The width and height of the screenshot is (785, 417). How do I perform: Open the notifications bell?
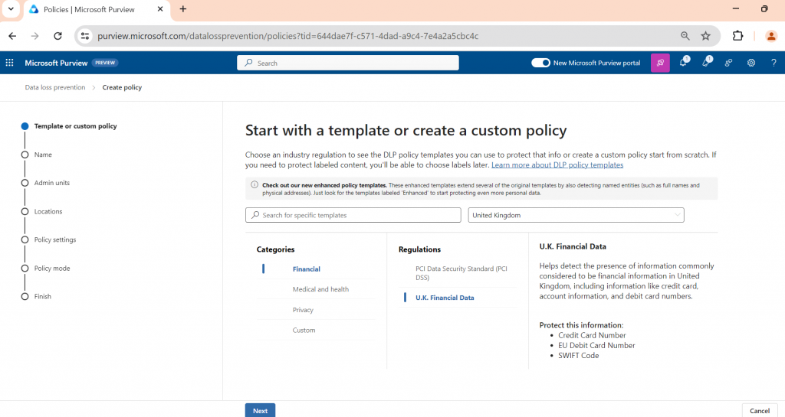coord(682,63)
